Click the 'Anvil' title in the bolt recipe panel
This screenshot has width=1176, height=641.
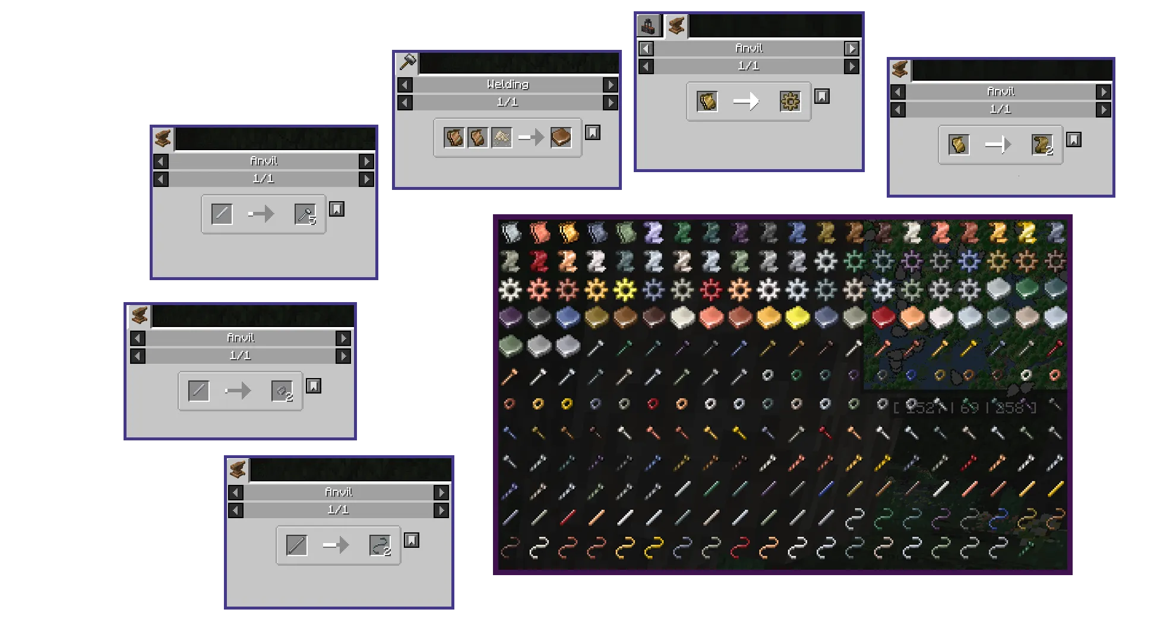point(264,161)
